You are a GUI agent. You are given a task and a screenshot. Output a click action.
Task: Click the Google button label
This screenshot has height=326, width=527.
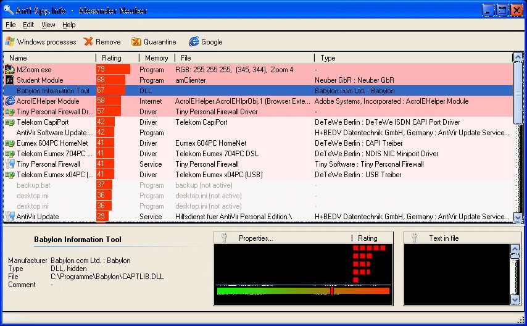212,42
